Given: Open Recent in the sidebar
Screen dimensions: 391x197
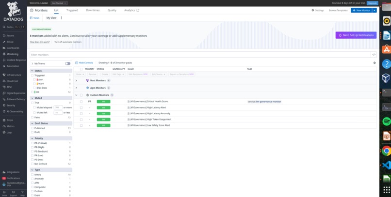Looking at the screenshot, I should [x=10, y=36].
